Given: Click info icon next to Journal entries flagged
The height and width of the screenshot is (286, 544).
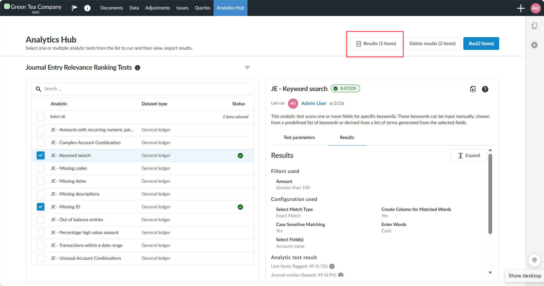Looking at the screenshot, I should 341,275.
